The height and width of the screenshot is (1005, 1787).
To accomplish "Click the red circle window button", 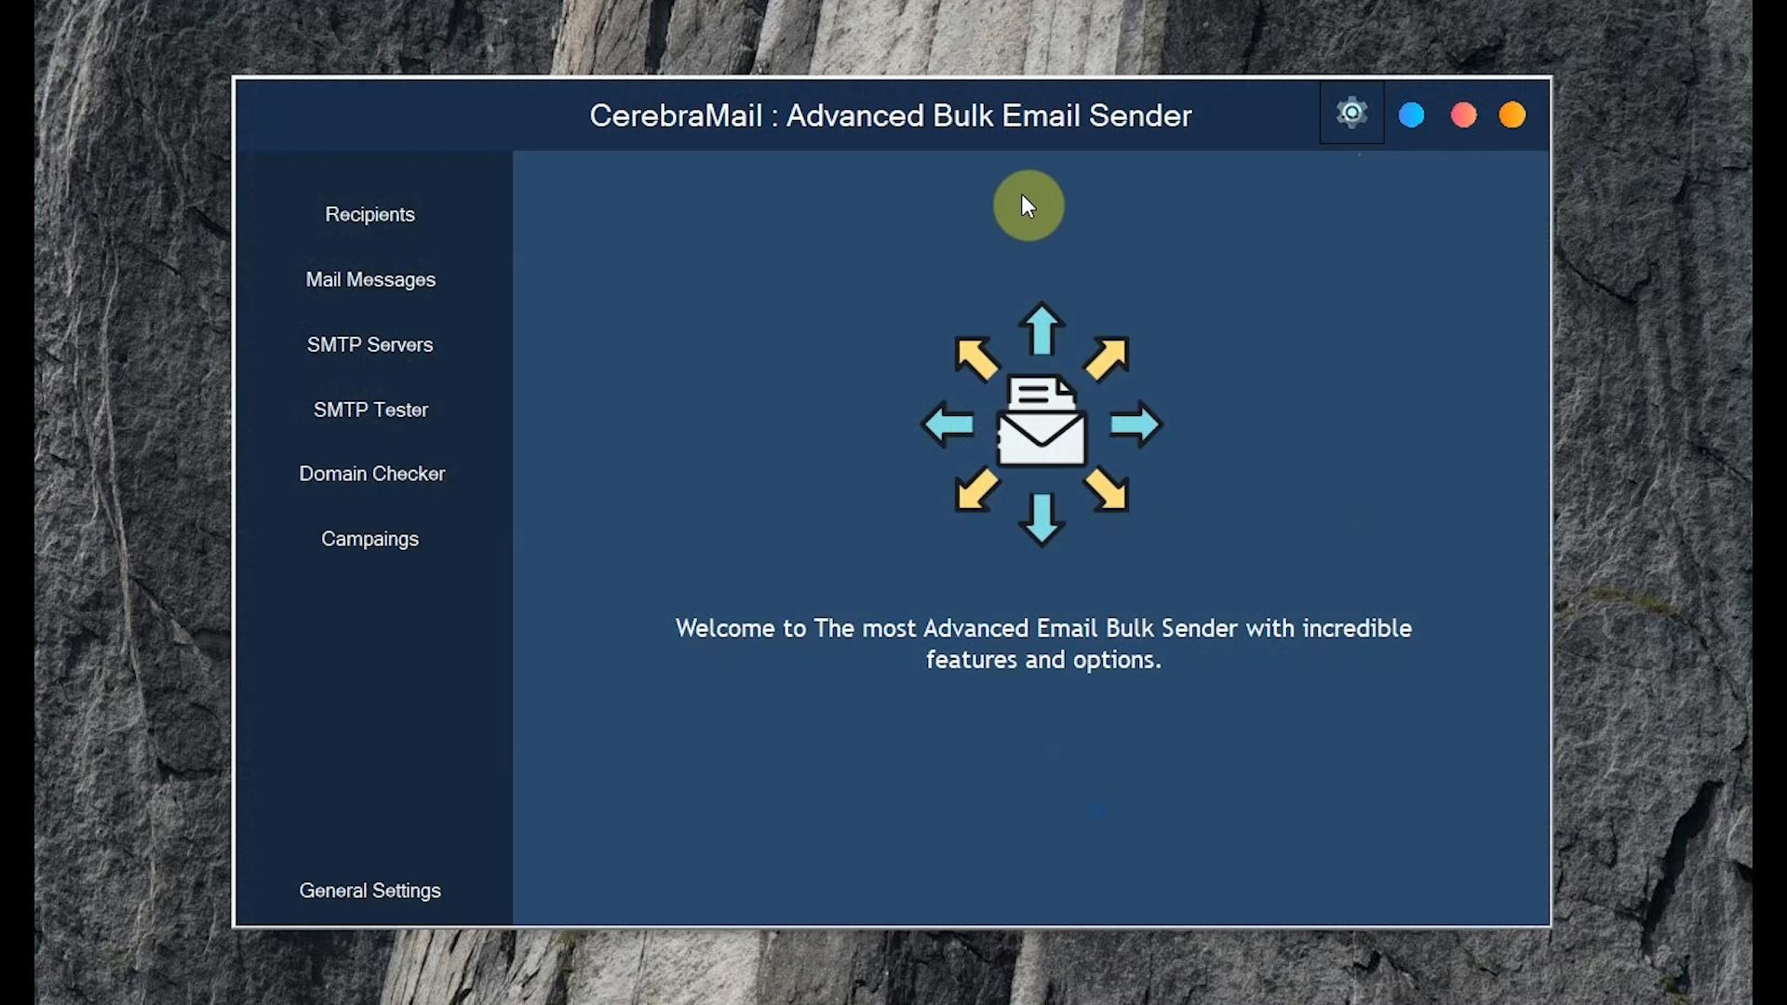I will pos(1463,115).
